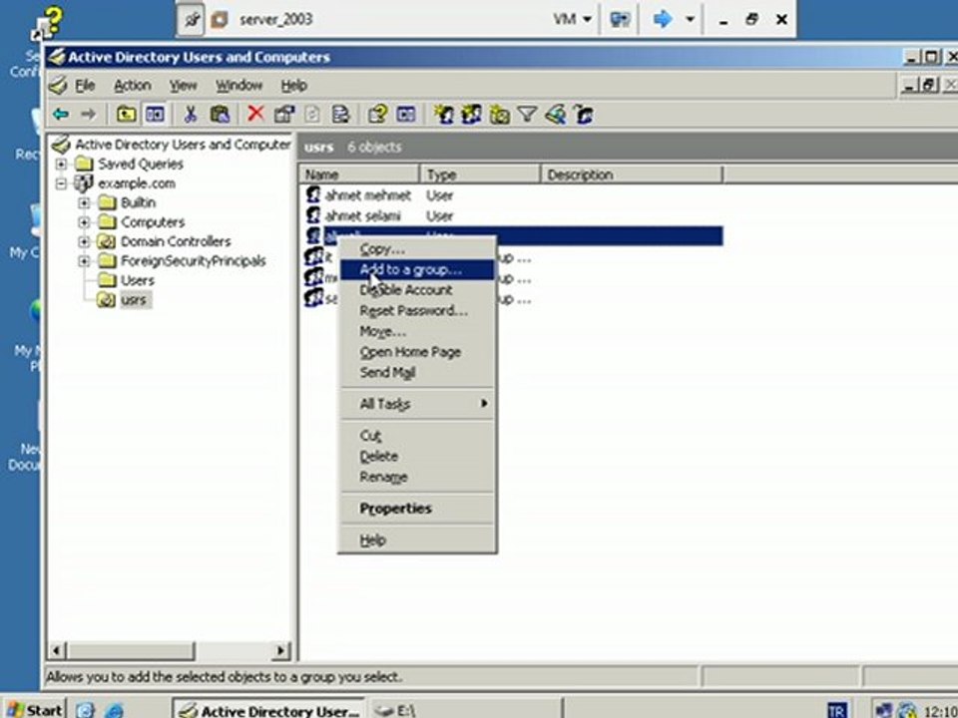Click the Show Desktop quick launch icon
This screenshot has height=718, width=958.
tap(85, 710)
